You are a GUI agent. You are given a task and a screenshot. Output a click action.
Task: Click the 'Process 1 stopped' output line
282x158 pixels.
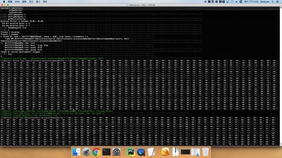(10, 34)
